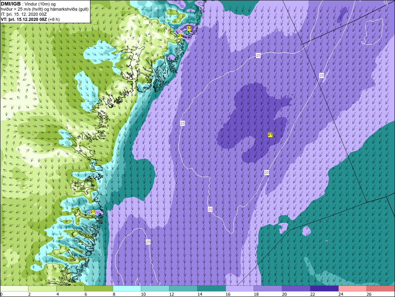Click the yellow 27 label on the coastline
The image size is (395, 297).
93,212
